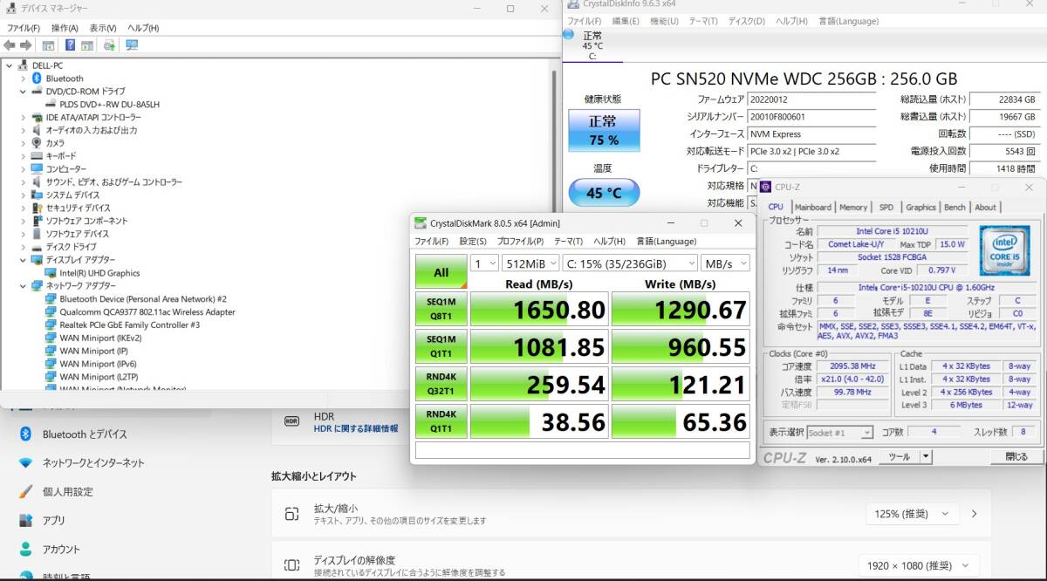Run the RND4K Q32T1 test button
The image size is (1047, 581).
tap(441, 385)
